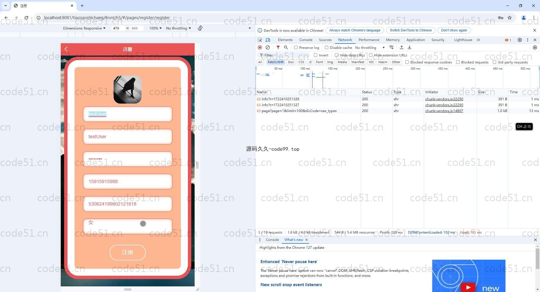
Task: Enable the Disable cache checkbox
Action: [x=327, y=47]
